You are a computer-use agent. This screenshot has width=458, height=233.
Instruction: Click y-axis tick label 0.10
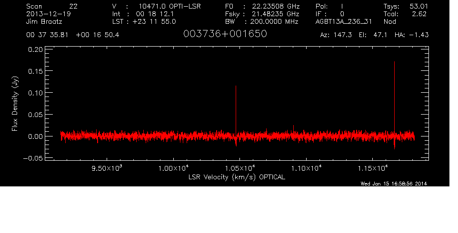[35, 93]
